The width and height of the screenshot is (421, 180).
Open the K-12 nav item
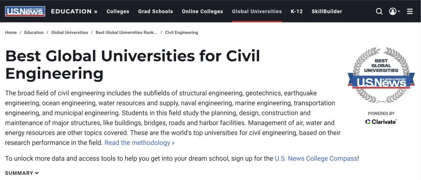pyautogui.click(x=297, y=11)
